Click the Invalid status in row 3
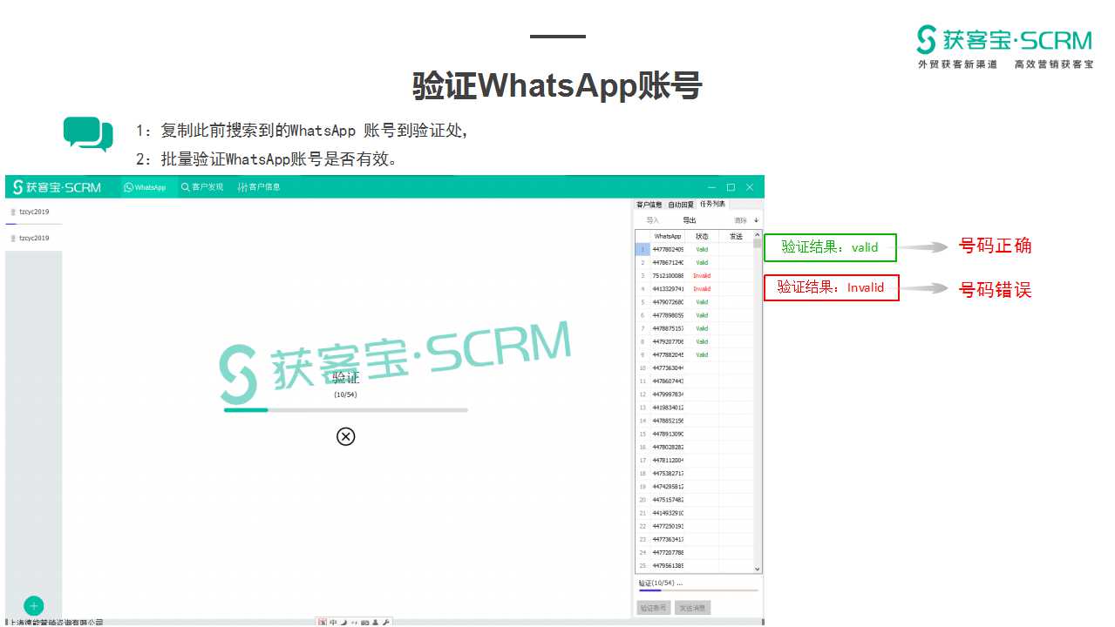Screen dimensions: 1115x627 click(702, 276)
